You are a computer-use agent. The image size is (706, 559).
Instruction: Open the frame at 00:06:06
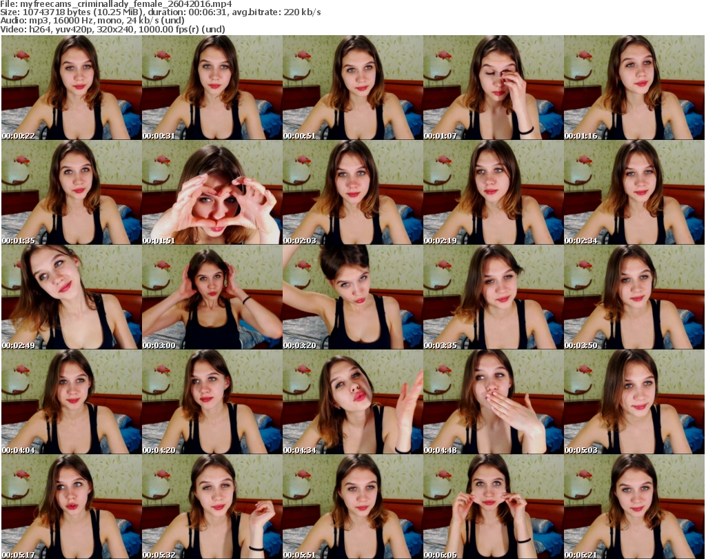(494, 507)
